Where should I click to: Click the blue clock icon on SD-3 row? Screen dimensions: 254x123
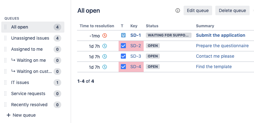(105, 56)
